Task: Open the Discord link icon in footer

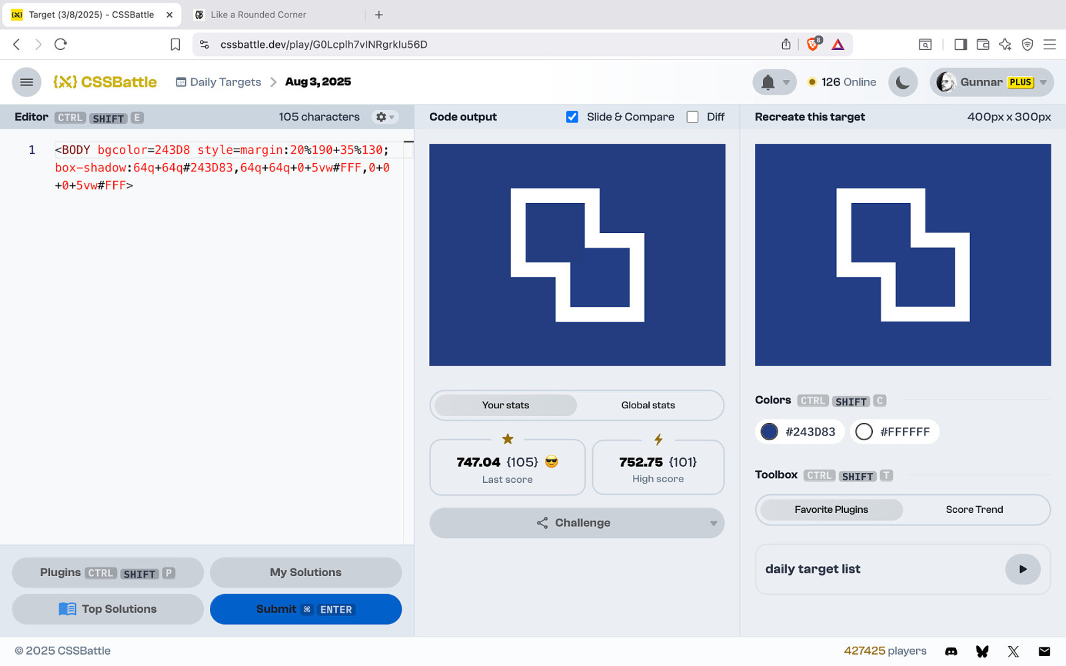Action: coord(951,651)
